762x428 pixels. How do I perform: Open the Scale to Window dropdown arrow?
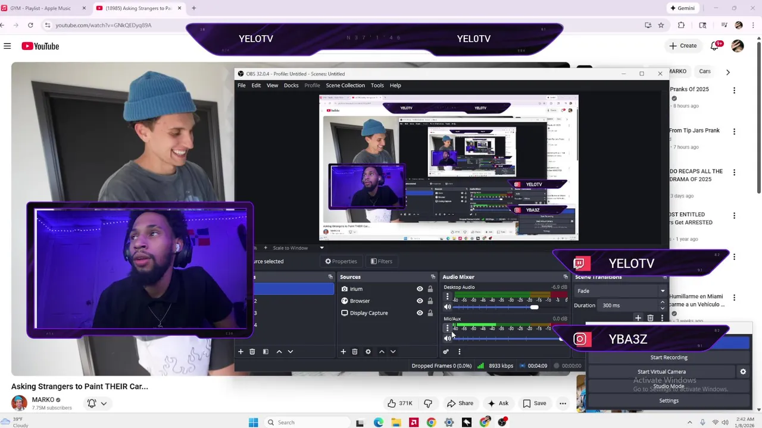point(321,248)
